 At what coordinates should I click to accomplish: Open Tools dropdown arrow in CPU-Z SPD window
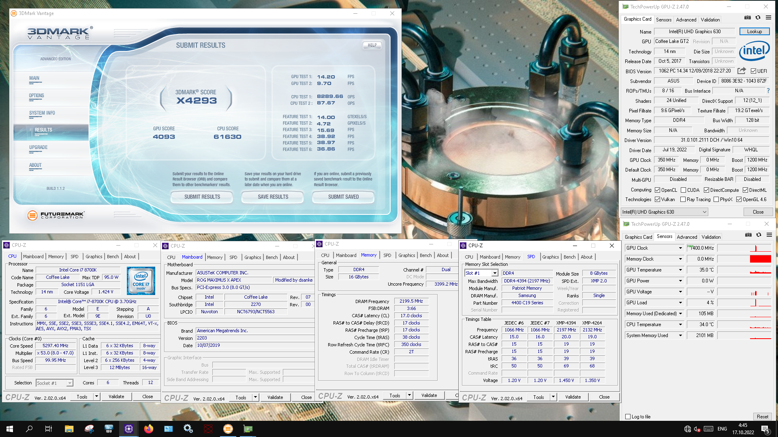pyautogui.click(x=553, y=397)
